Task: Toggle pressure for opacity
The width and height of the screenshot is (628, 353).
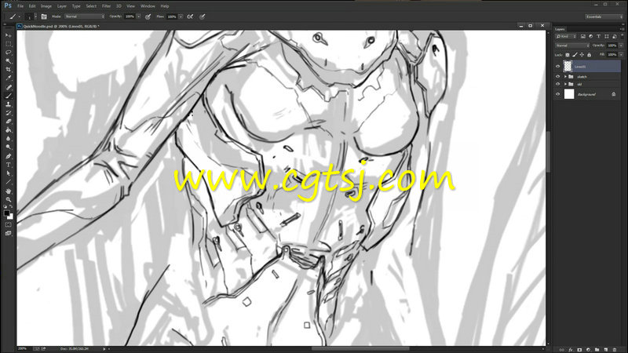Action: click(148, 16)
